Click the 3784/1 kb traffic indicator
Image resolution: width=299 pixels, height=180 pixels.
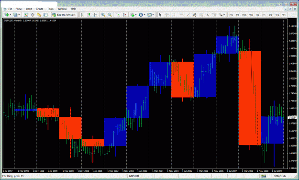coord(279,176)
